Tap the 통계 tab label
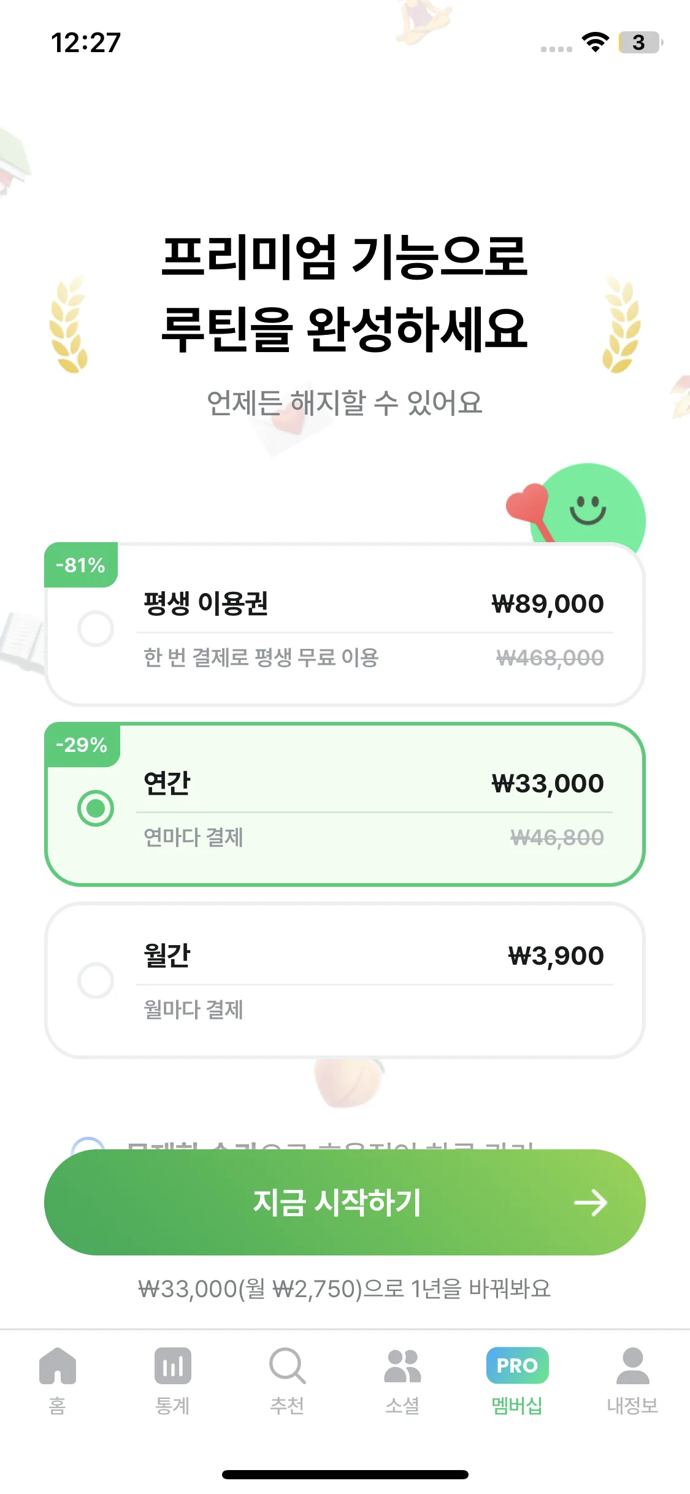The height and width of the screenshot is (1494, 690). tap(172, 1405)
